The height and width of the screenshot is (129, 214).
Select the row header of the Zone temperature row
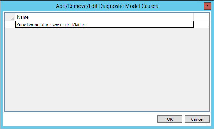coord(10,25)
